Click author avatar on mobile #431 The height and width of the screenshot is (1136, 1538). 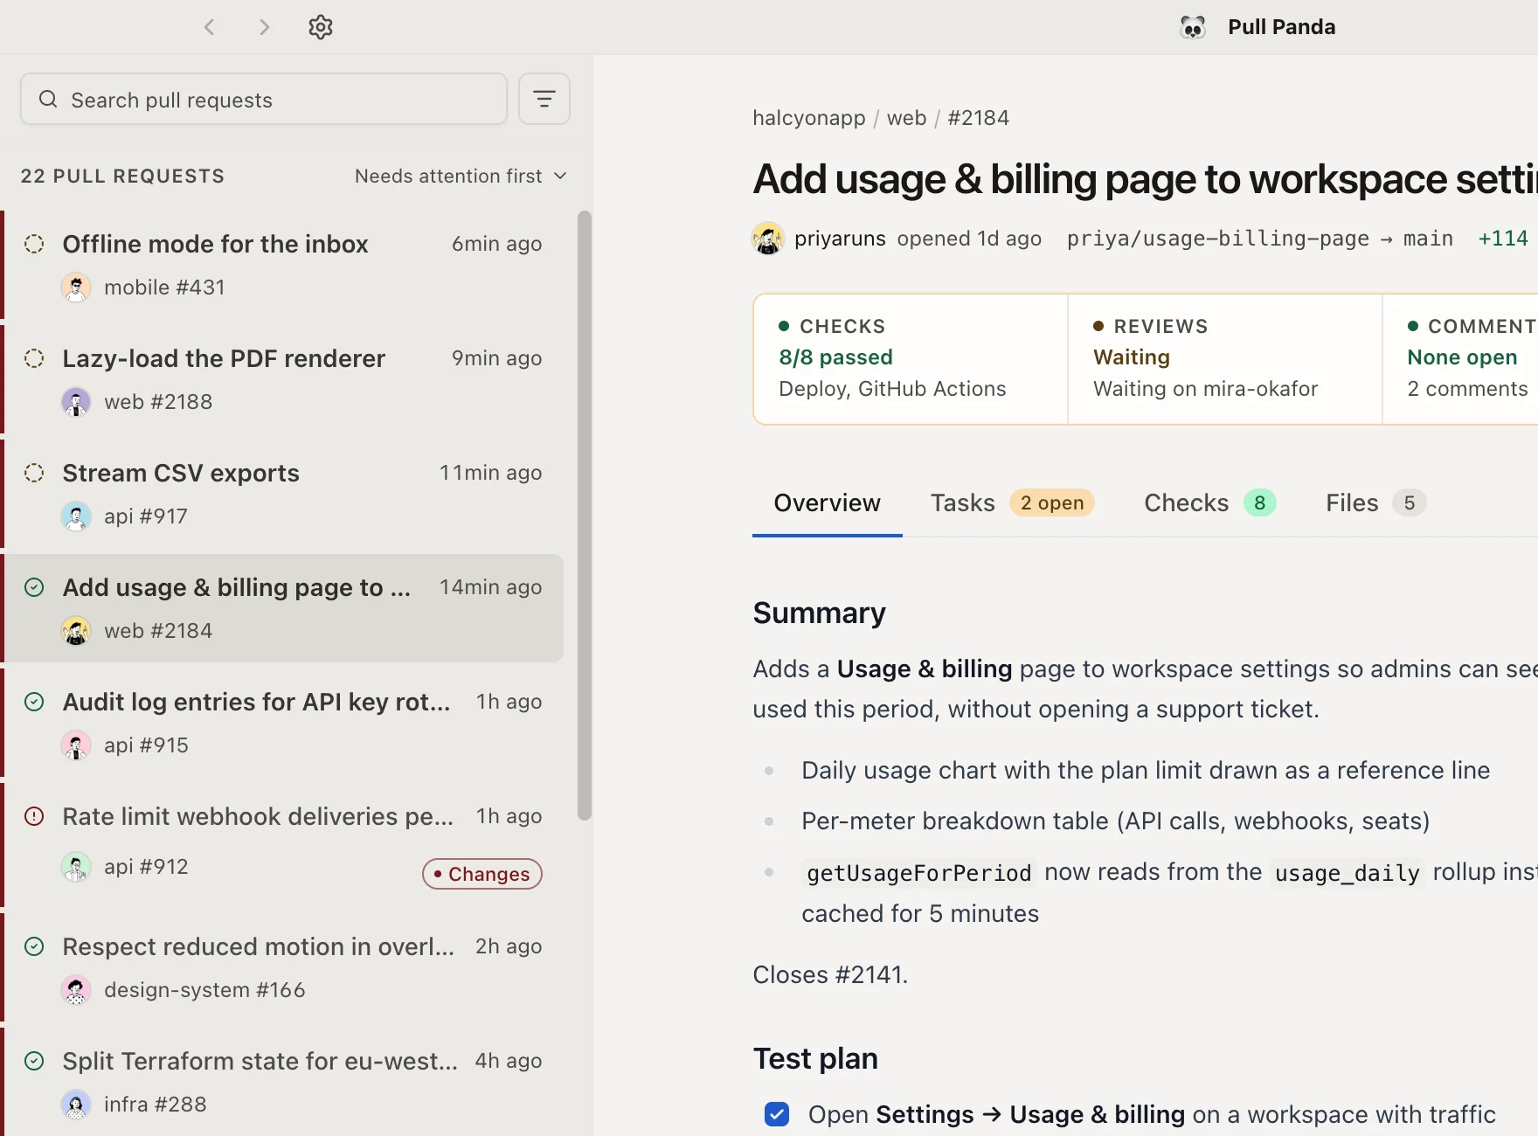[76, 287]
